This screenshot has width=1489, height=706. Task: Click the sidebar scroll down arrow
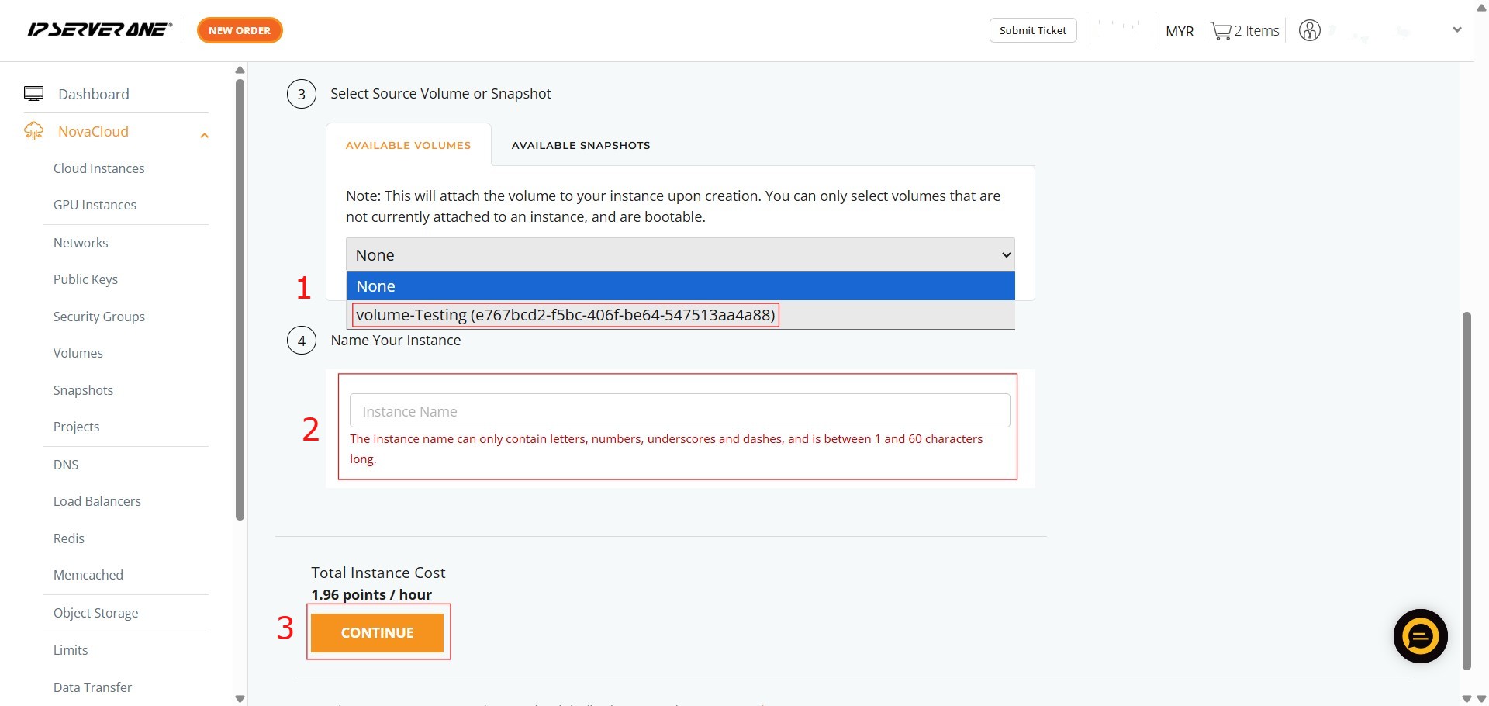click(x=240, y=698)
